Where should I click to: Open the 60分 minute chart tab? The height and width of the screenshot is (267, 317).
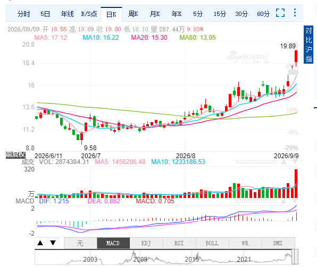[x=263, y=14]
